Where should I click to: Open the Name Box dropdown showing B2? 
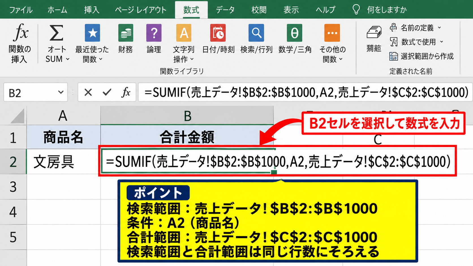(x=61, y=92)
